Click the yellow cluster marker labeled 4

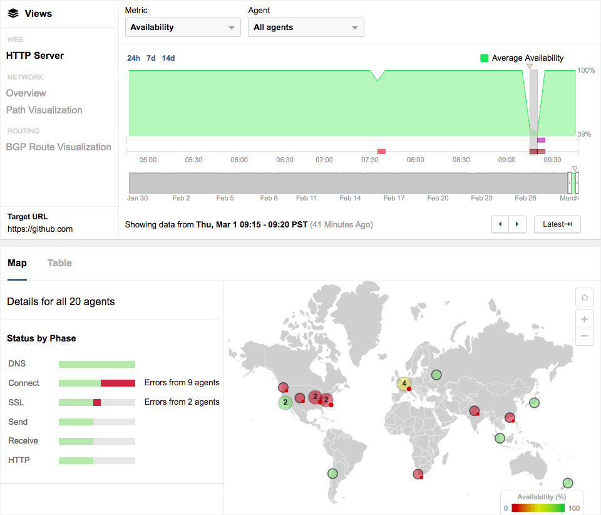[x=404, y=383]
